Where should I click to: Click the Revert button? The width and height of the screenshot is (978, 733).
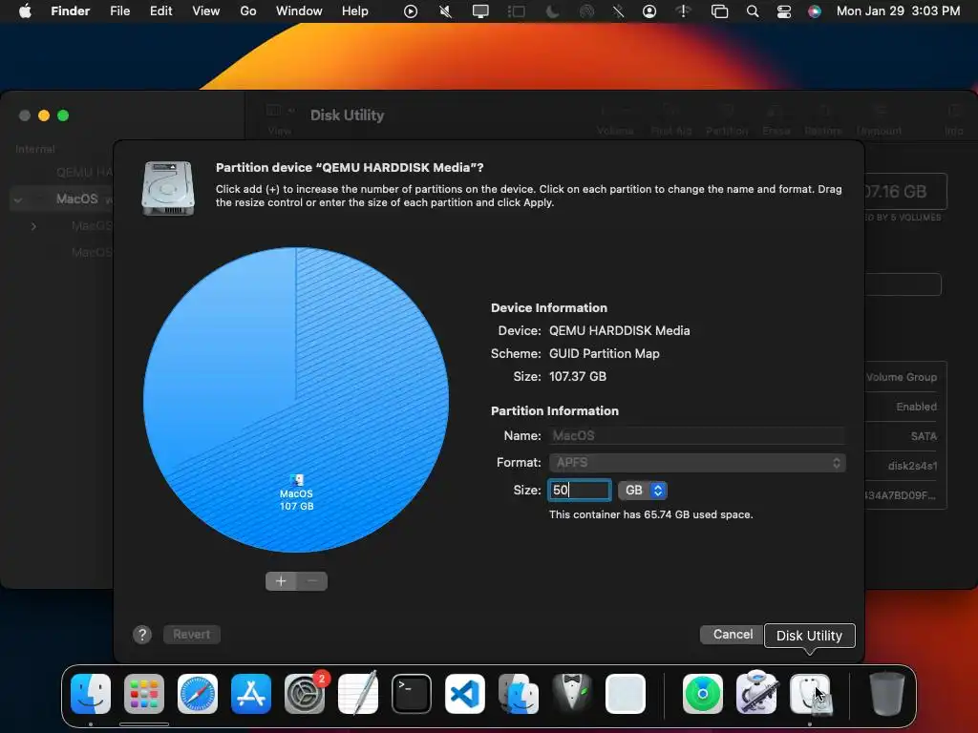pos(191,635)
